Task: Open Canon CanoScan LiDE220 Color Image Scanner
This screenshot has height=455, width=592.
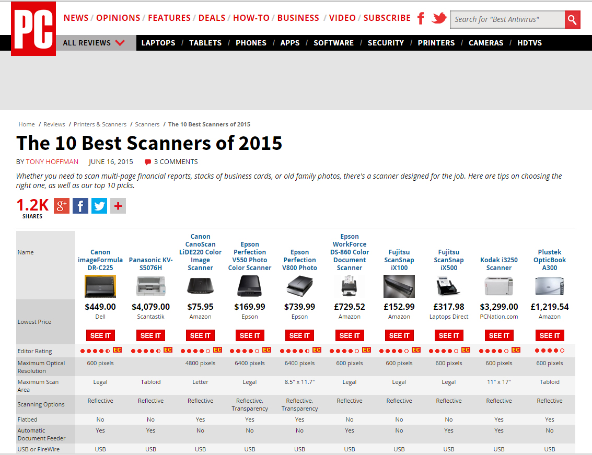Action: tap(200, 252)
